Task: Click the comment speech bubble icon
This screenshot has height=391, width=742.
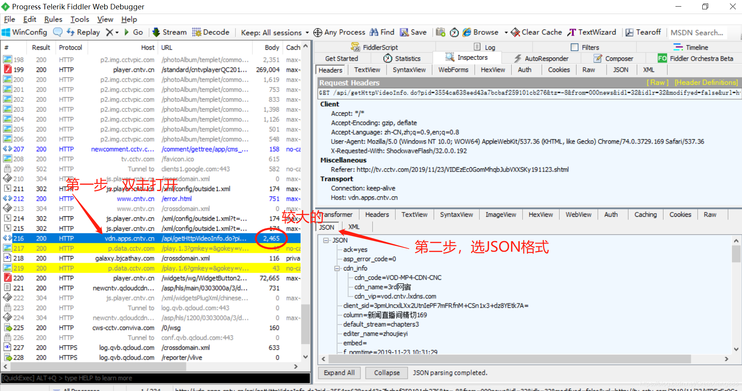Action: click(58, 32)
